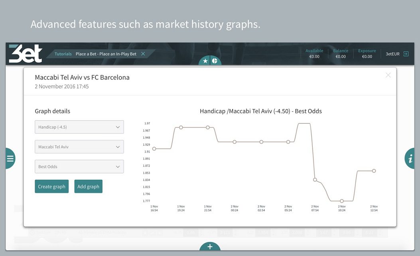Click the Maccabi Tel Aviv vs FC Barcelona title
420x256 pixels.
[x=82, y=77]
